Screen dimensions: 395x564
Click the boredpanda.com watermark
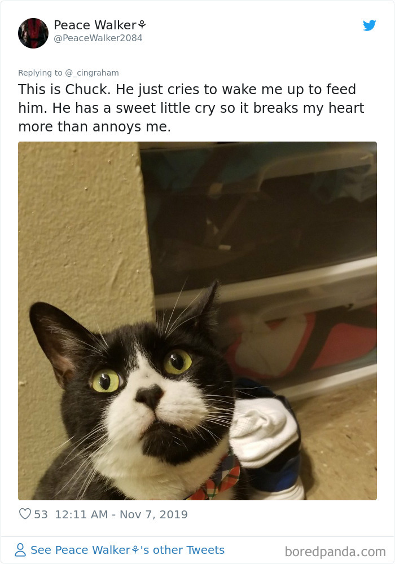click(335, 552)
